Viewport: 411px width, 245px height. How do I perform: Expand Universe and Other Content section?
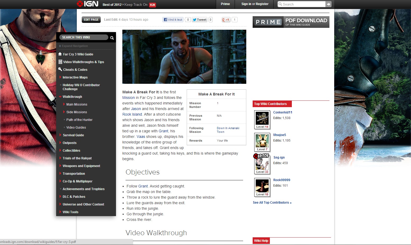coord(60,204)
